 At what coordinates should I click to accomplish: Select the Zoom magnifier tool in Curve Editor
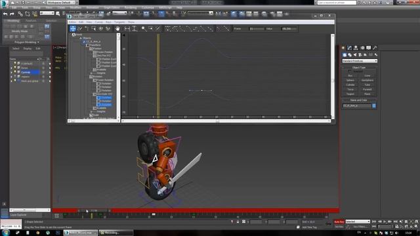pyautogui.click(x=144, y=29)
